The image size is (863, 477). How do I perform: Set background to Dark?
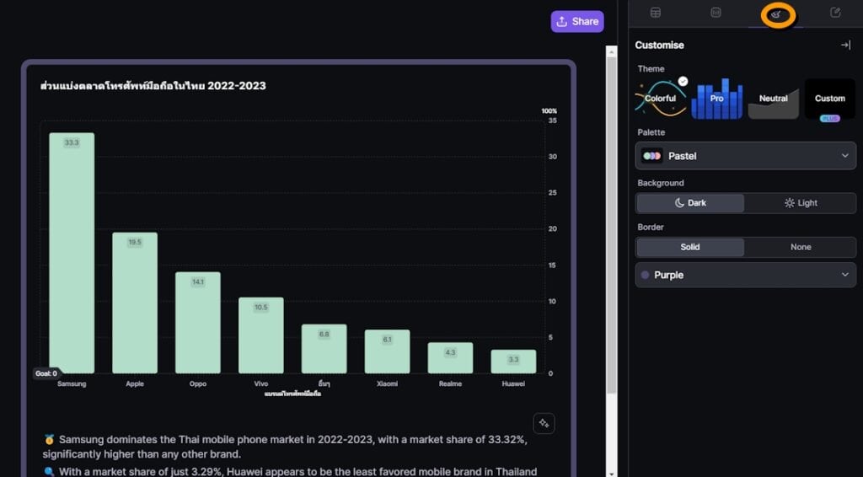[690, 203]
